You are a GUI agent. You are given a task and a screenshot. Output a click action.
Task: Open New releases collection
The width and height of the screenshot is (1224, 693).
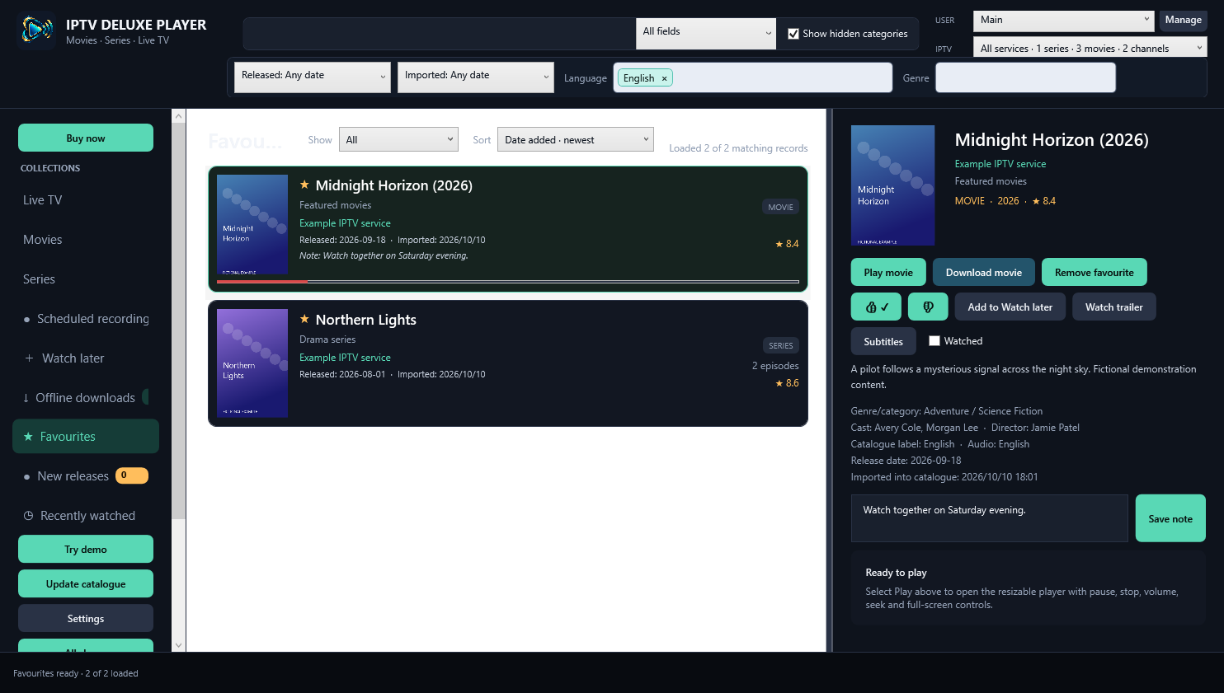tap(86, 476)
